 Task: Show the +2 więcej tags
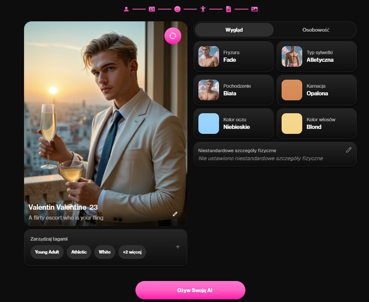click(132, 252)
